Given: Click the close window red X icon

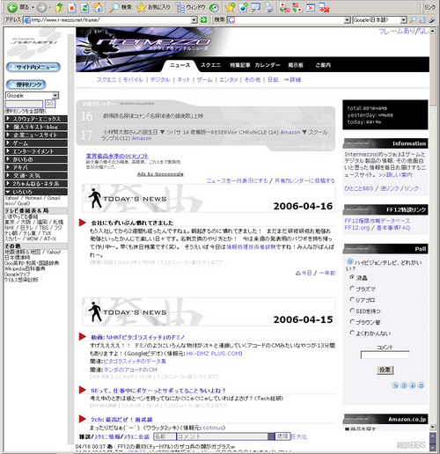Looking at the screenshot, I should point(311,7).
